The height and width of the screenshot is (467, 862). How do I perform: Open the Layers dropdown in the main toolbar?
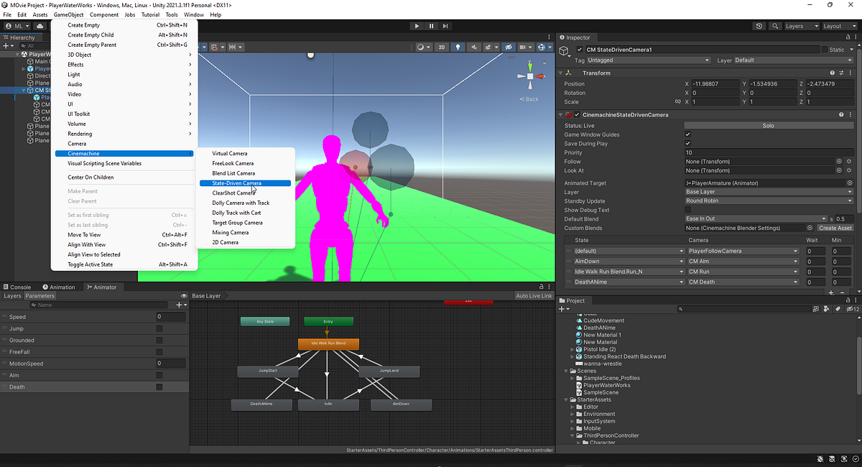[801, 26]
